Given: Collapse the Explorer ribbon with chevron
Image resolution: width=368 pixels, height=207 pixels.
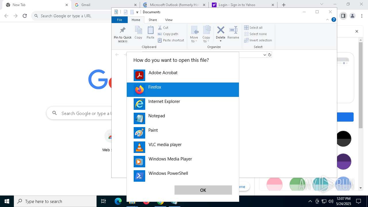Looking at the screenshot, I should pyautogui.click(x=327, y=20).
